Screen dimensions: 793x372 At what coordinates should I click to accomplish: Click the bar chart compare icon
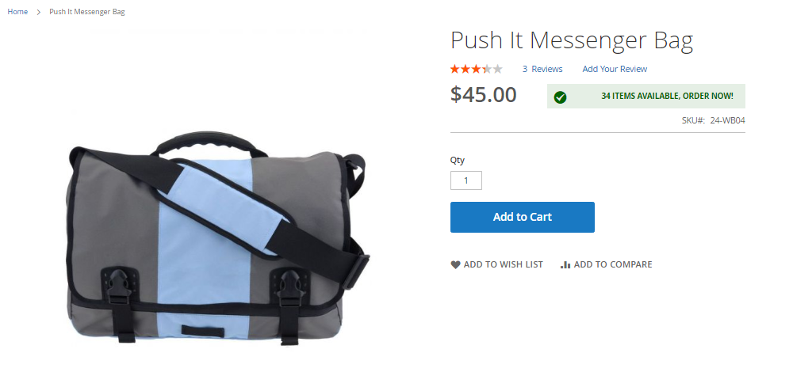(x=565, y=264)
